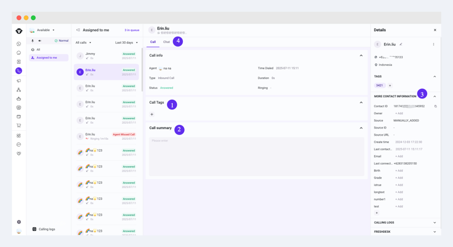Mute the microphone
This screenshot has height=247, width=453.
point(32,41)
